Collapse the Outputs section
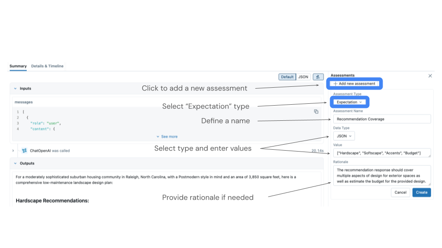The image size is (442, 248). click(15, 163)
